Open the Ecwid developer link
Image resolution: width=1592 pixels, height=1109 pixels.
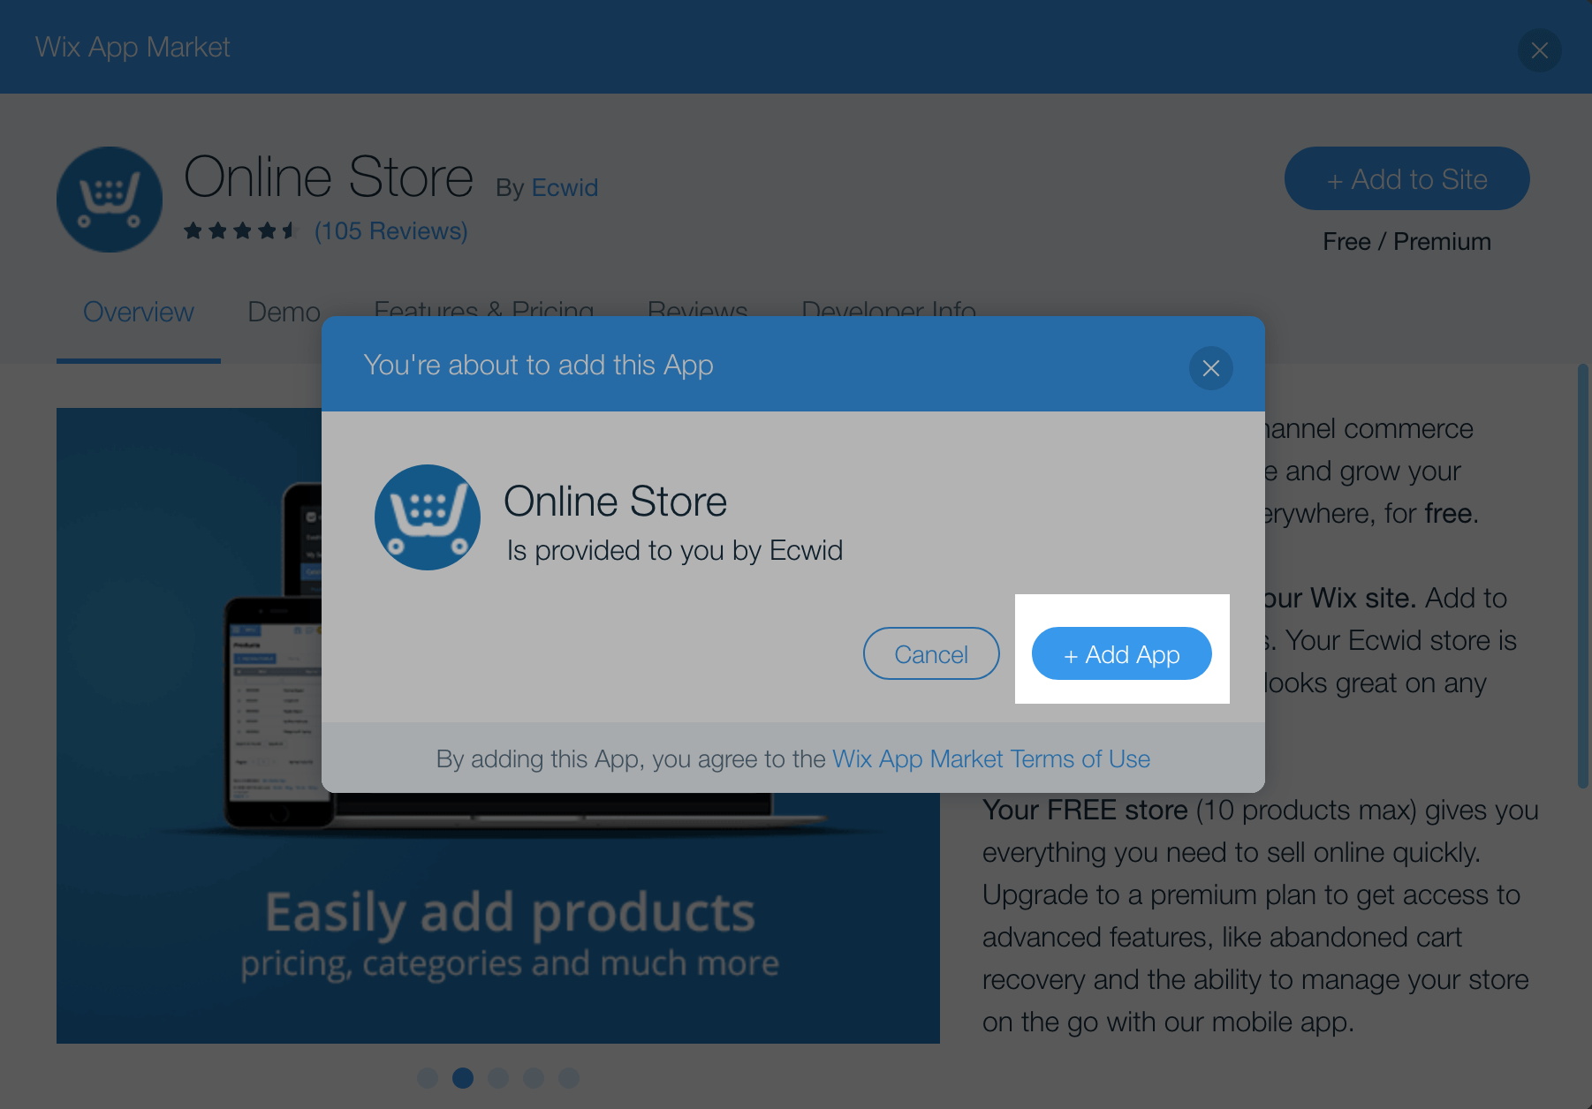[565, 188]
